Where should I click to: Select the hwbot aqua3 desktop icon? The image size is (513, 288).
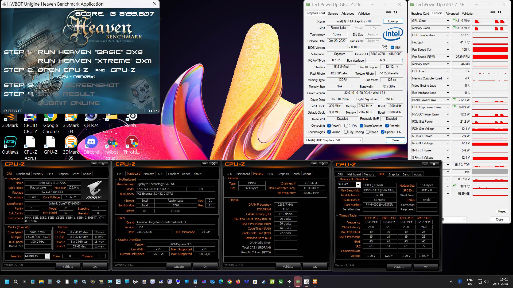[x=111, y=148]
